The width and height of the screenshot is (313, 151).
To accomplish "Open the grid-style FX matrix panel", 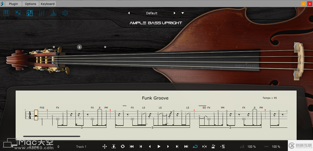I will point(30,13).
